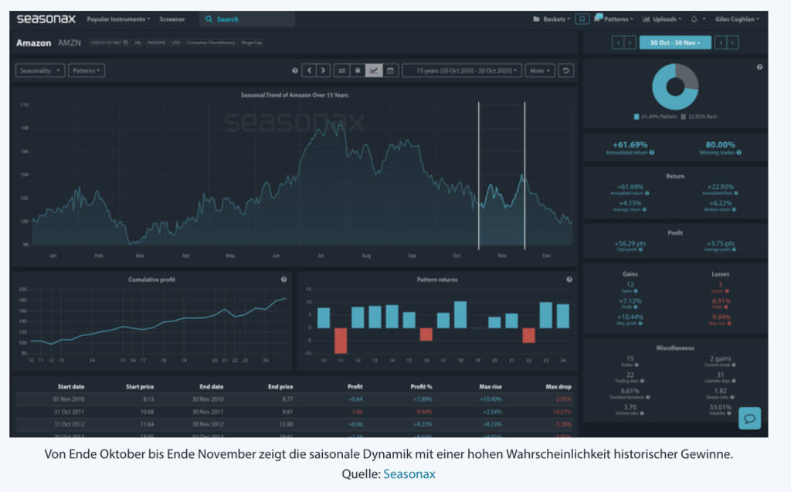This screenshot has height=492, width=791.
Task: Expand the Seasonality dropdown
Action: pos(39,70)
